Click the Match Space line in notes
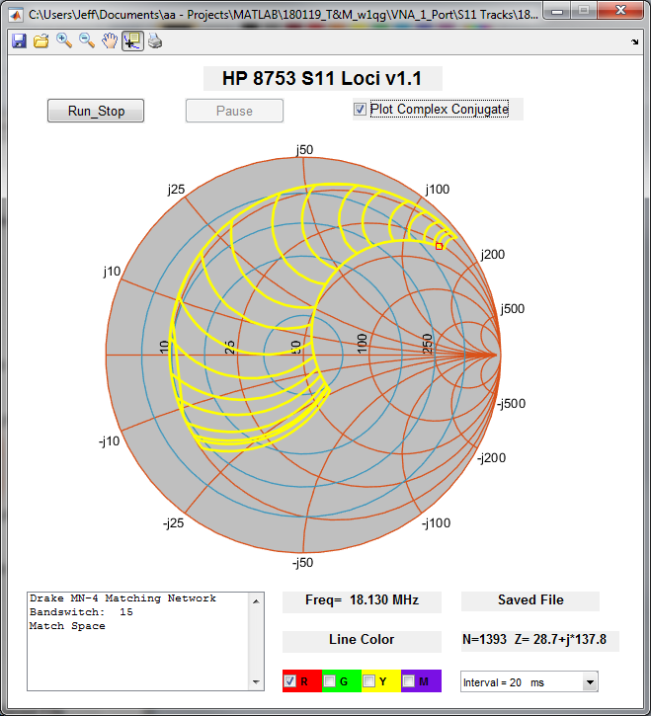This screenshot has height=716, width=651. click(x=67, y=625)
